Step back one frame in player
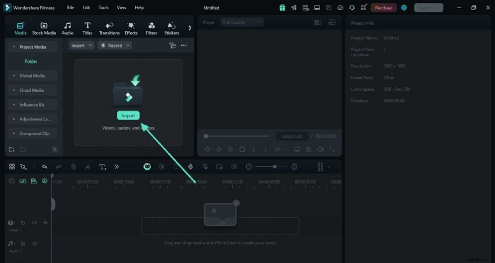Screen dimensions: 495x263 [x=207, y=149]
